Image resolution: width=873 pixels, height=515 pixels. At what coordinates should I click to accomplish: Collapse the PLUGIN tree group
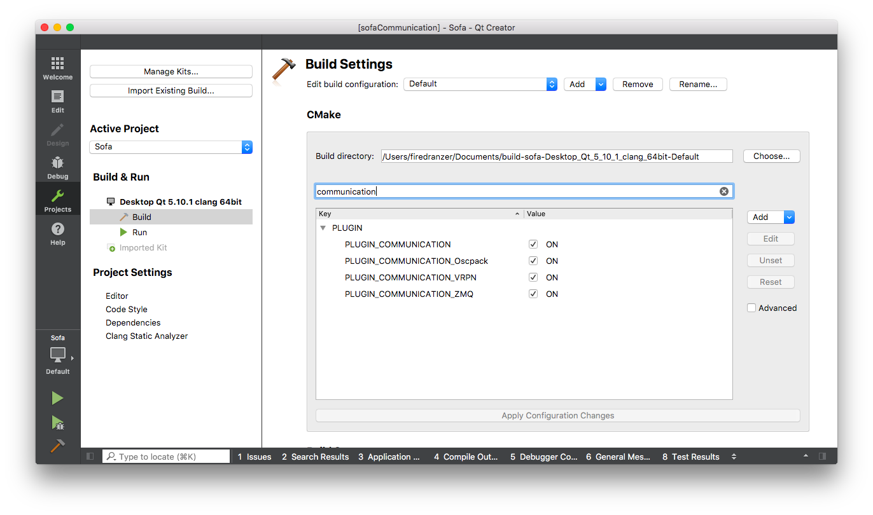[323, 228]
